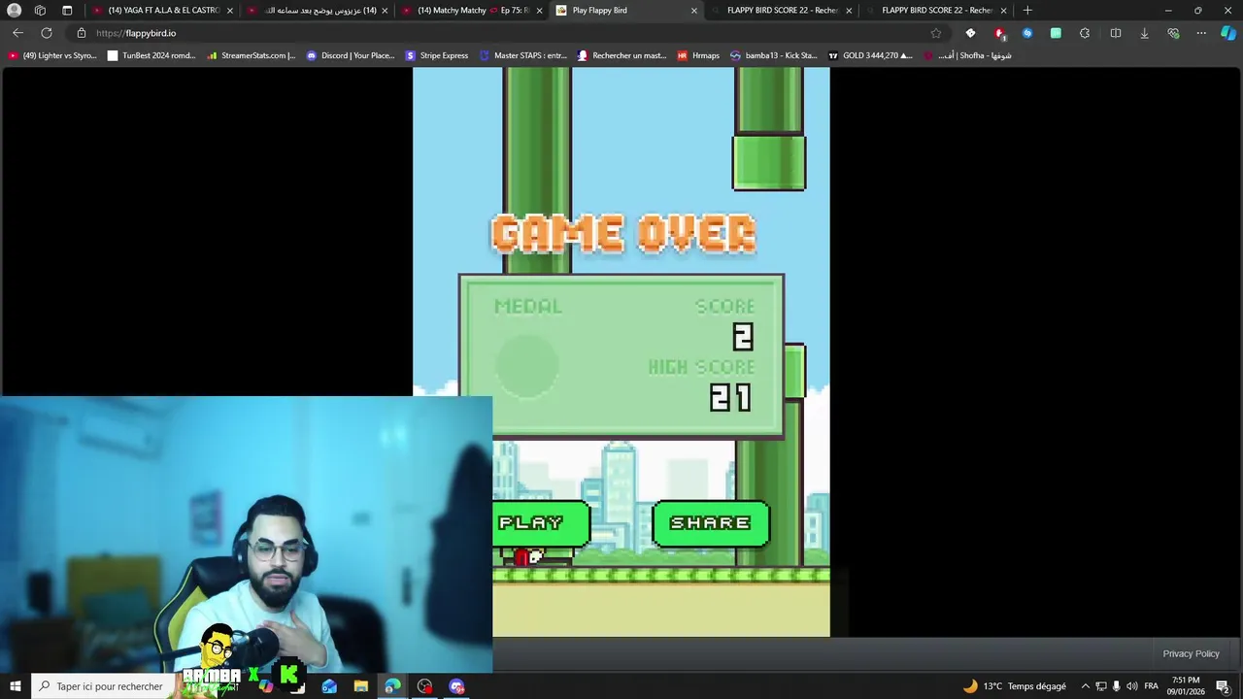Open the Privacy Policy link
1243x699 pixels.
point(1191,653)
